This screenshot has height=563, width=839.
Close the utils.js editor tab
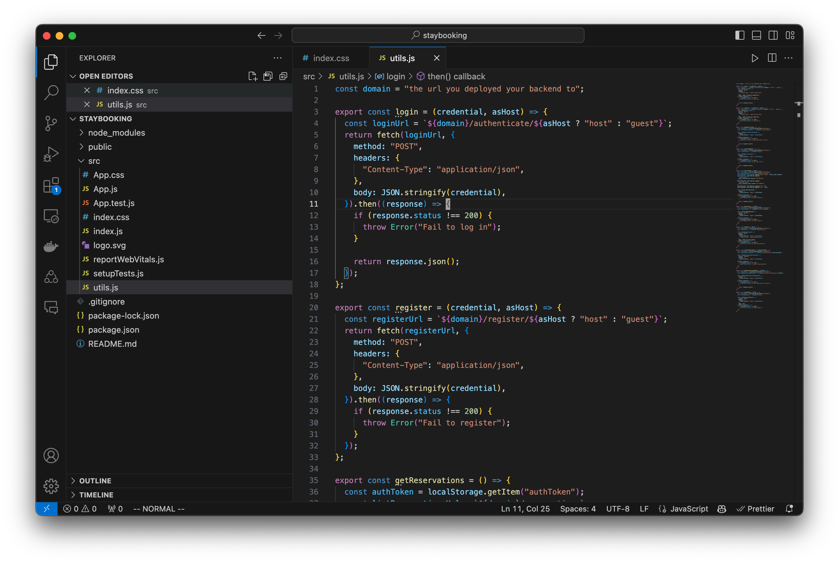pyautogui.click(x=438, y=58)
